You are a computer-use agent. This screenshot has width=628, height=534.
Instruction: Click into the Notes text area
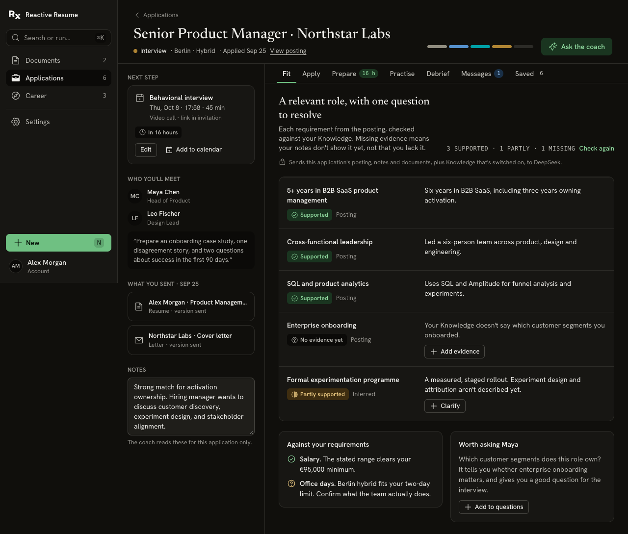click(191, 407)
